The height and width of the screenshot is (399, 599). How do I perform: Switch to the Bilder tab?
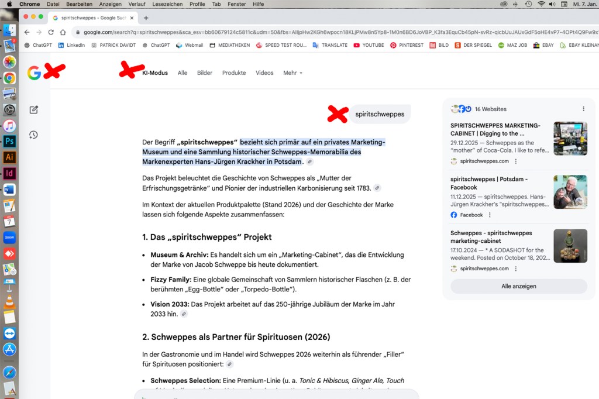point(205,73)
